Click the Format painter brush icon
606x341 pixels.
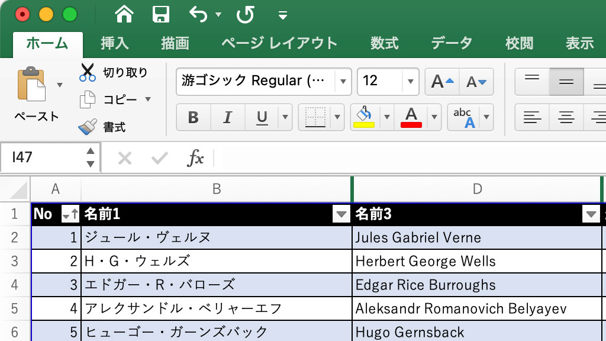coord(88,127)
